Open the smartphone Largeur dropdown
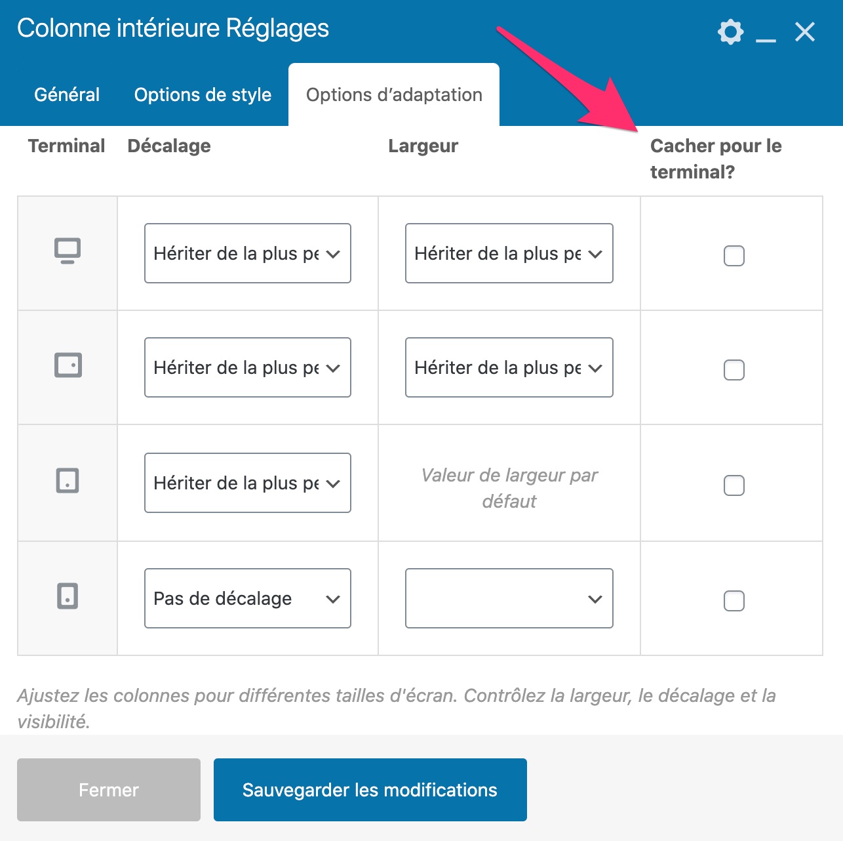 pos(509,598)
